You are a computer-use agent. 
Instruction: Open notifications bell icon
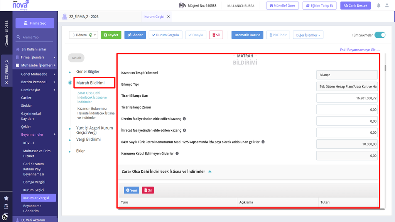[378, 5]
